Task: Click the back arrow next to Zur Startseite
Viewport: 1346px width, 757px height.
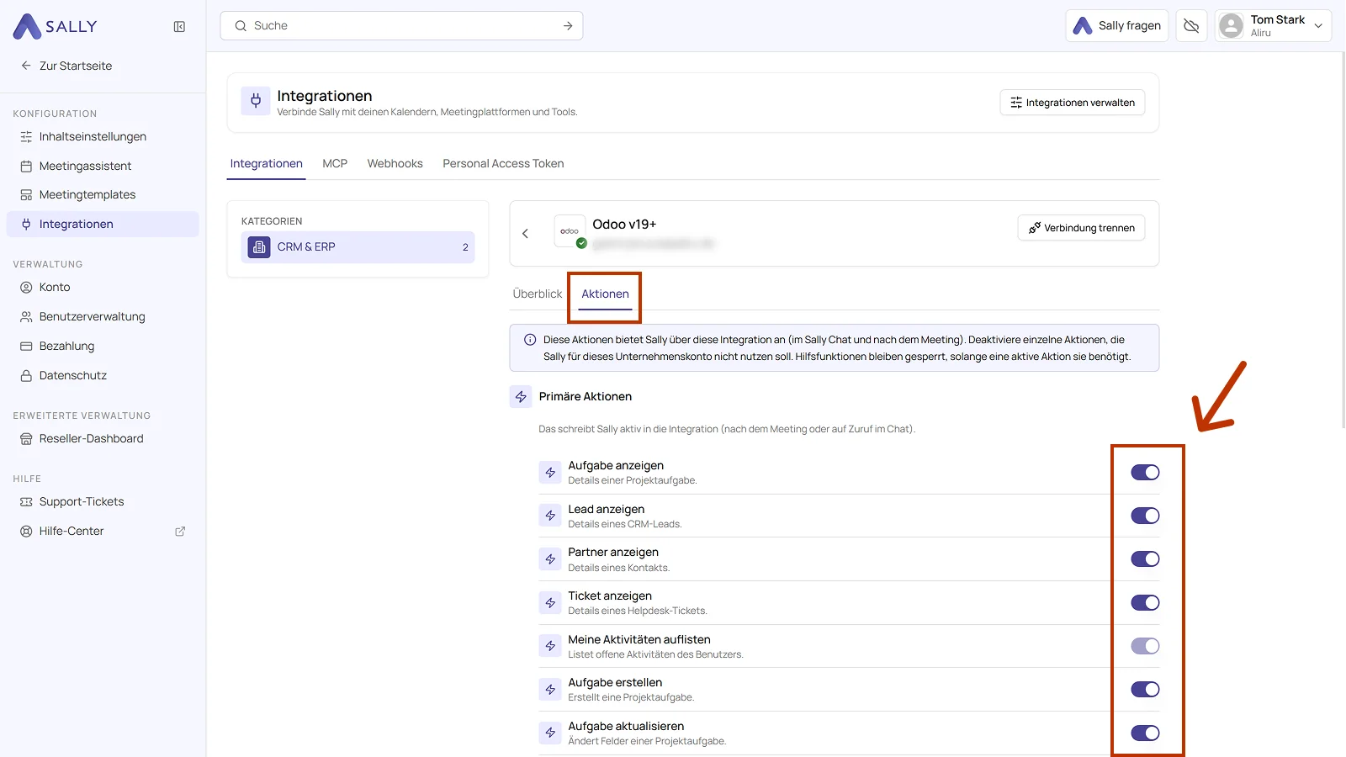Action: pos(26,66)
